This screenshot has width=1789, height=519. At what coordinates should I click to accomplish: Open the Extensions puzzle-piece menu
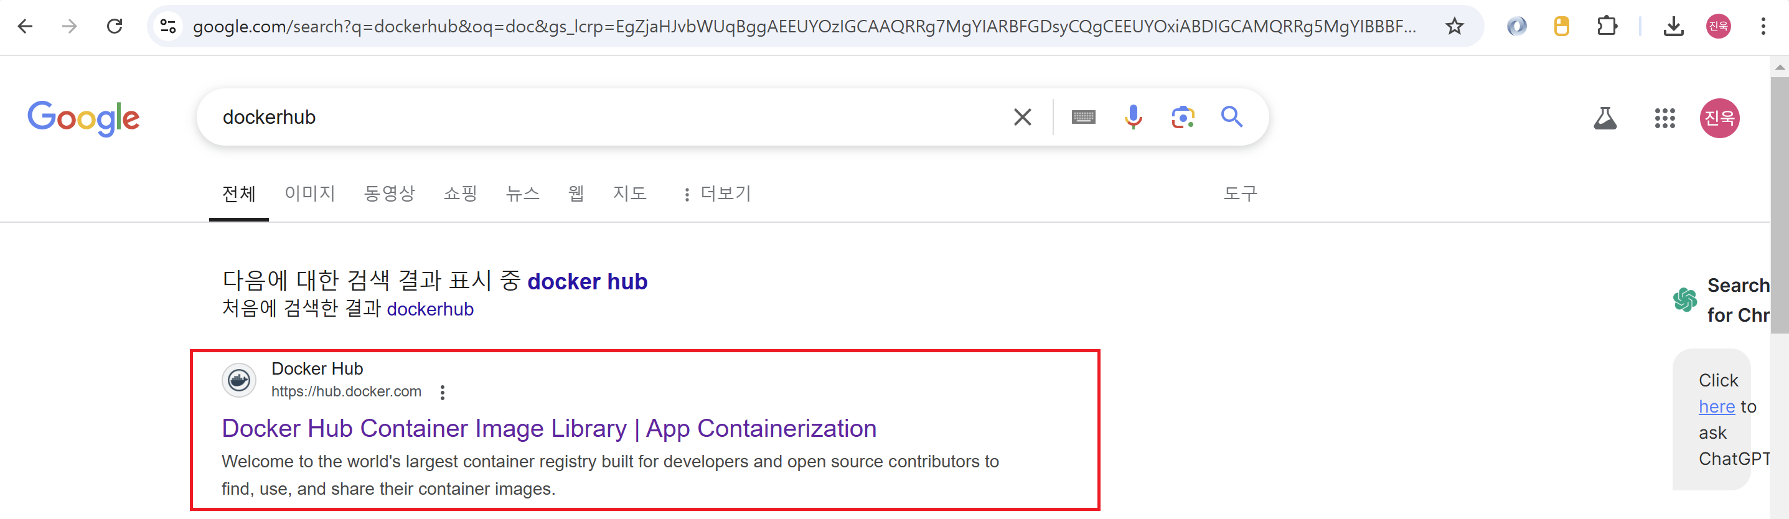click(1607, 26)
